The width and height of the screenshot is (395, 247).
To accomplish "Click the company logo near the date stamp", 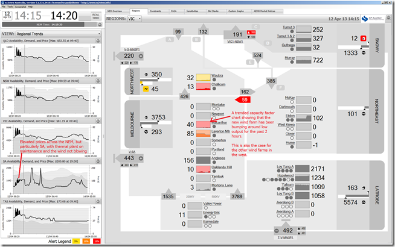I will [373, 19].
